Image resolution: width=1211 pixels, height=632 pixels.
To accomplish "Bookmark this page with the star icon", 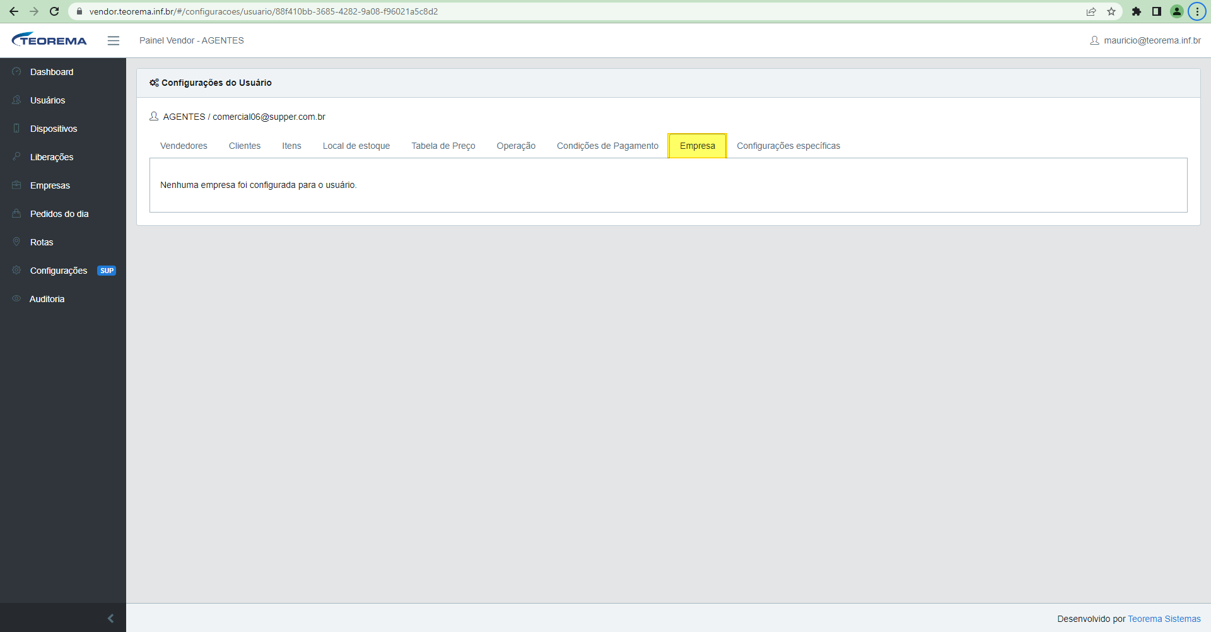I will click(x=1111, y=11).
